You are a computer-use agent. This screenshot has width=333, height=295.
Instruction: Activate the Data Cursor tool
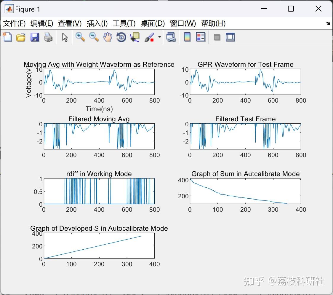(135, 37)
